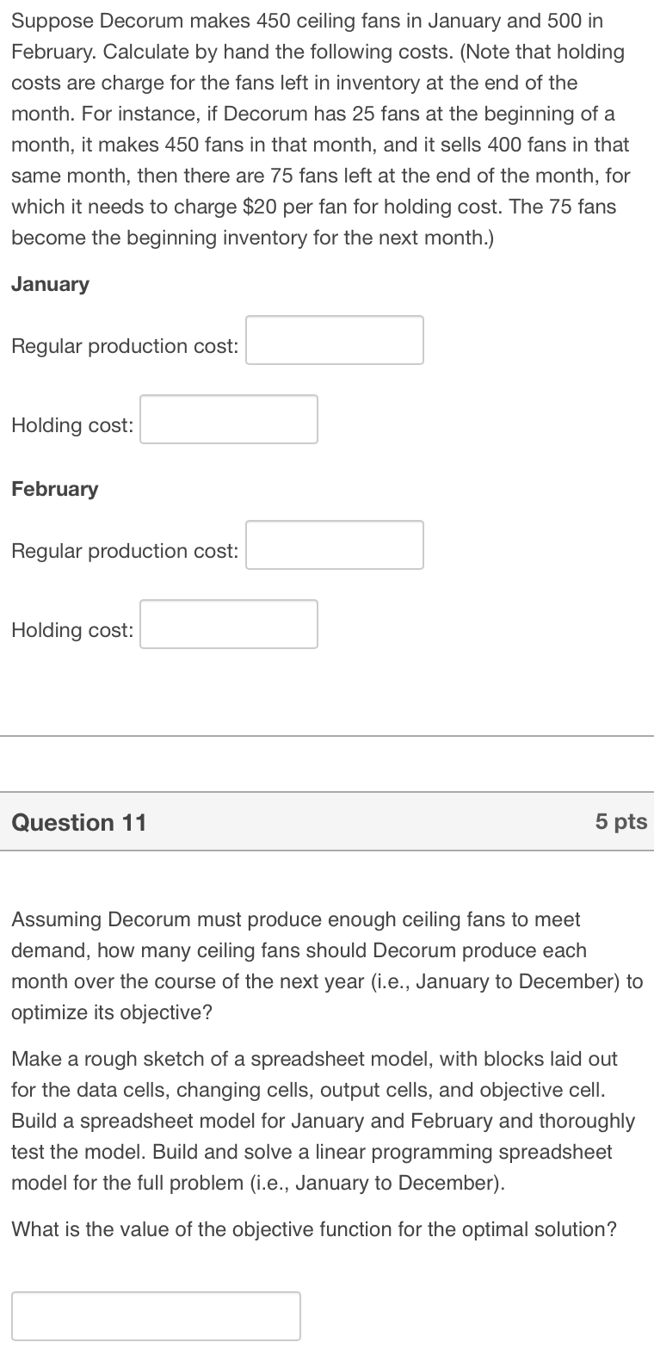The image size is (654, 1367).
Task: Select the Holding cost label under February
Action: [71, 630]
